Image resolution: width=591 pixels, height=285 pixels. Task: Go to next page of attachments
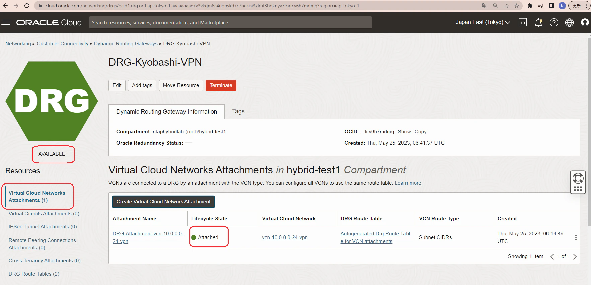click(x=575, y=257)
